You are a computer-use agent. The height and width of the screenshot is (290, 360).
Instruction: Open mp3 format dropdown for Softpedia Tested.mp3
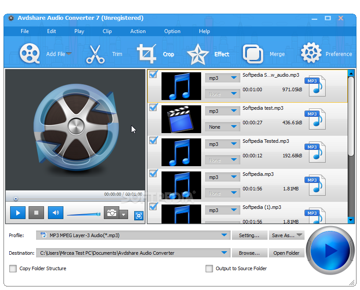pos(223,144)
